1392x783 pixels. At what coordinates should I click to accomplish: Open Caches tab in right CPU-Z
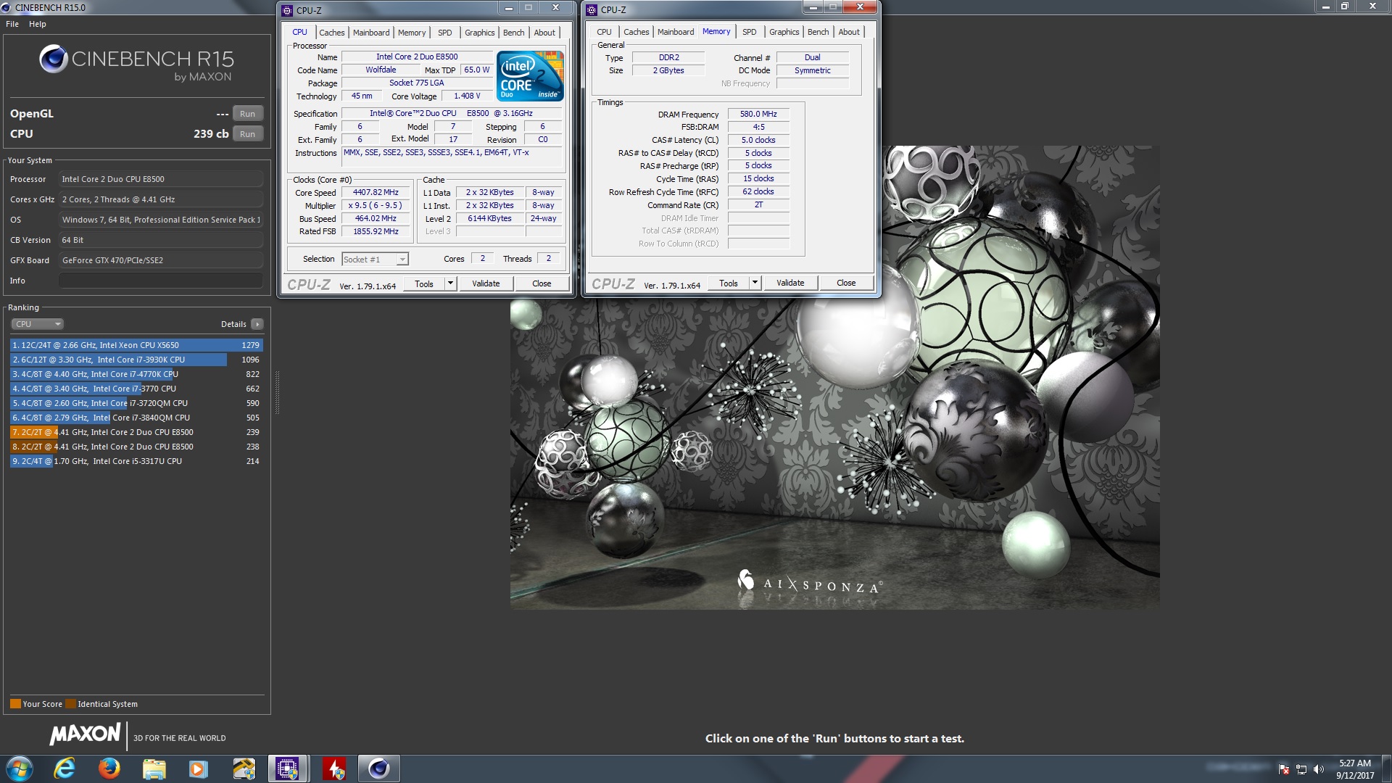[x=636, y=32]
